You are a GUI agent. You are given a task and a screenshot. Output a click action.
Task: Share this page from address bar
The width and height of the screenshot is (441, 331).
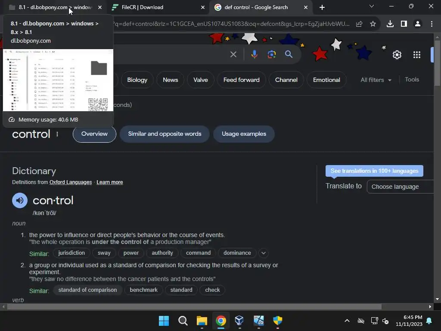pos(359,24)
